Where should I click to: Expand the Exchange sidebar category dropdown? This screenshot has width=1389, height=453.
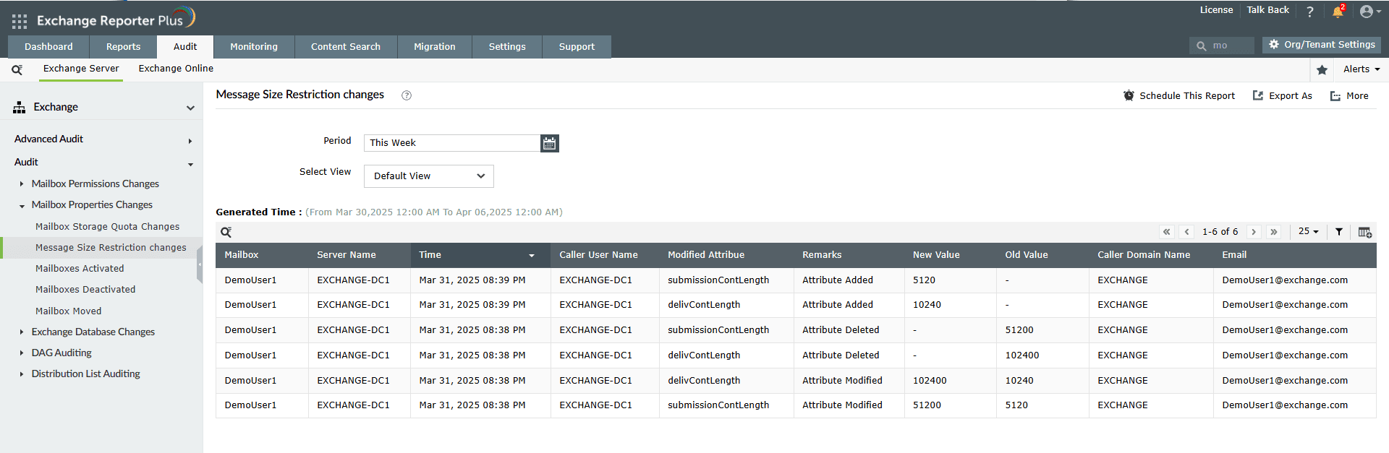(x=190, y=108)
